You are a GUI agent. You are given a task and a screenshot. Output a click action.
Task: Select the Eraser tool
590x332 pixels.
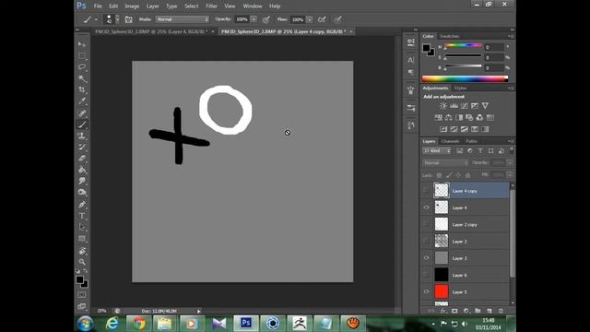82,158
